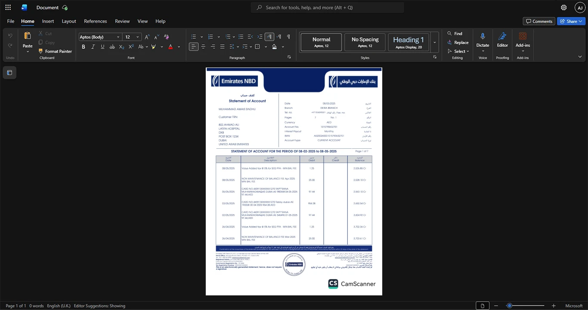The height and width of the screenshot is (310, 588).
Task: Decrease the paragraph indent
Action: pyautogui.click(x=251, y=37)
